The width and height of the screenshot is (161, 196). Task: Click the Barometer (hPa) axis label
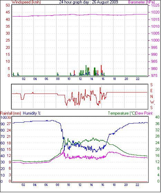[x=141, y=2]
